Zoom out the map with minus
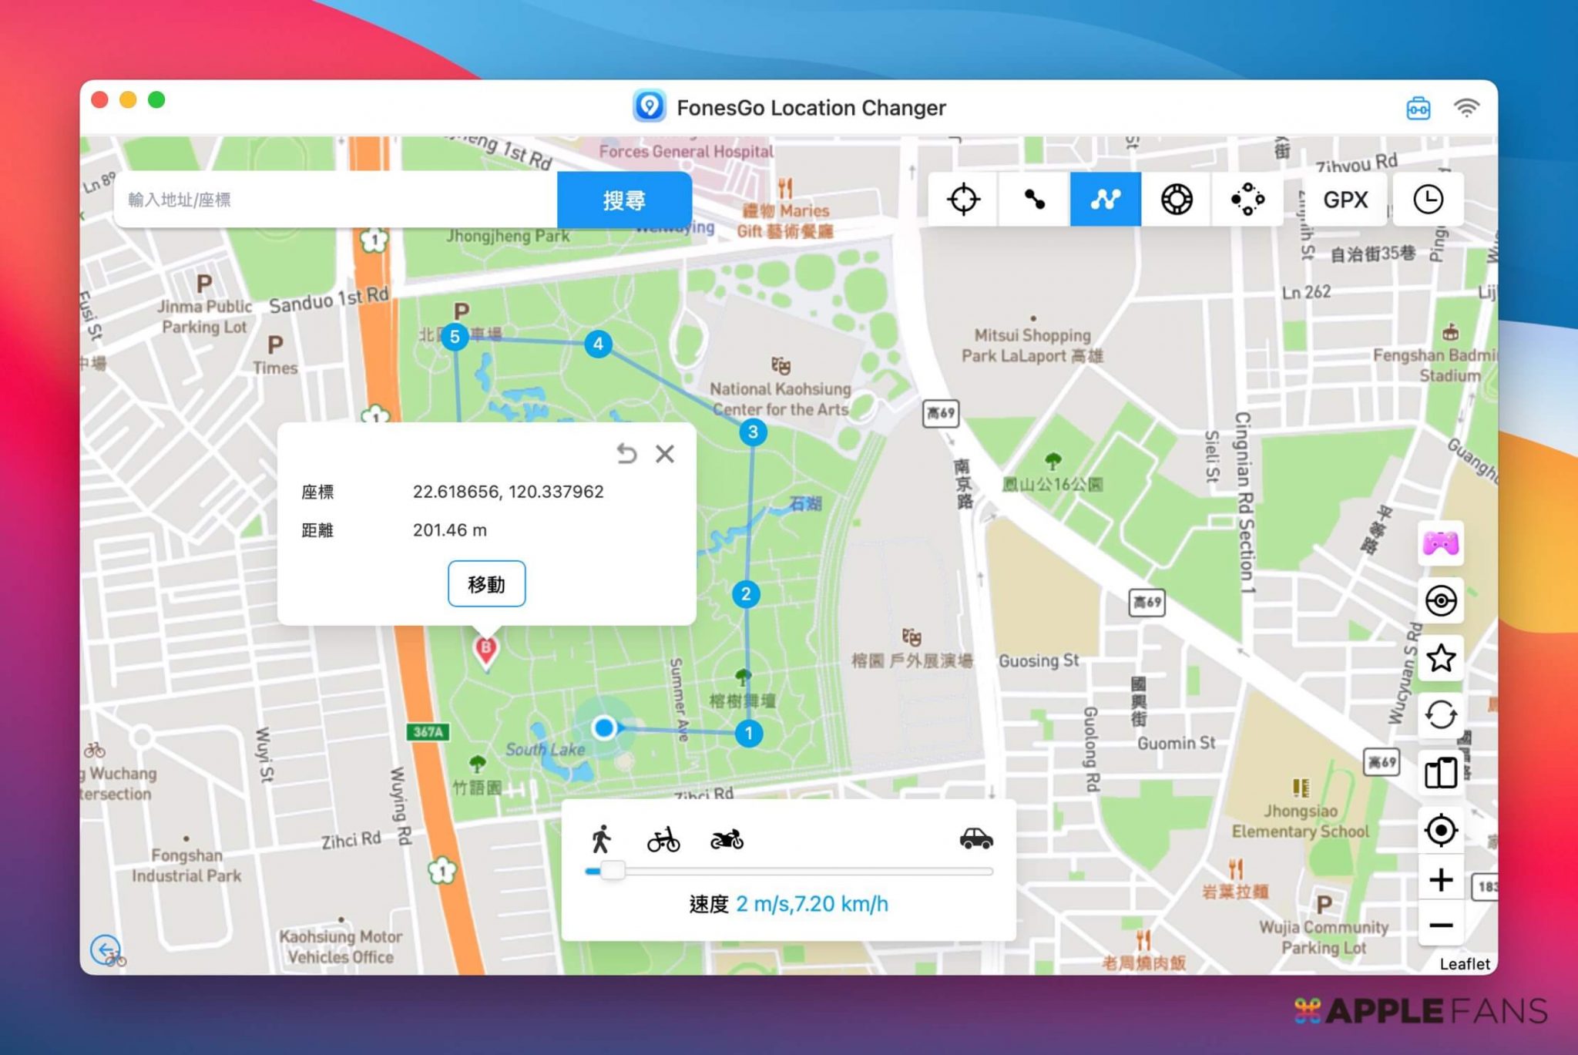1578x1055 pixels. (x=1440, y=925)
